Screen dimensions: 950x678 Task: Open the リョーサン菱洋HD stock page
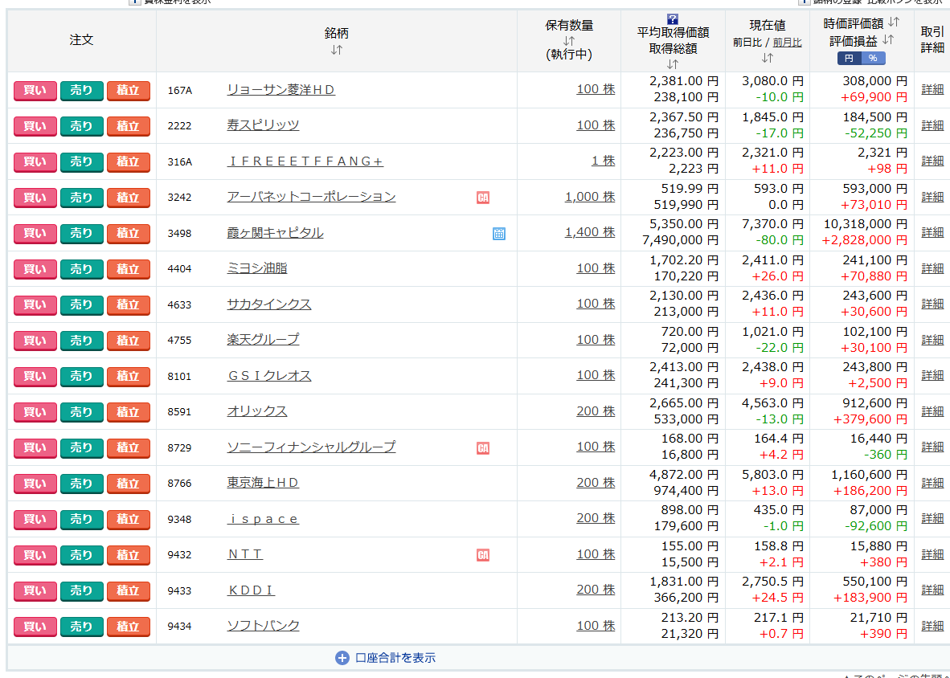click(x=281, y=90)
